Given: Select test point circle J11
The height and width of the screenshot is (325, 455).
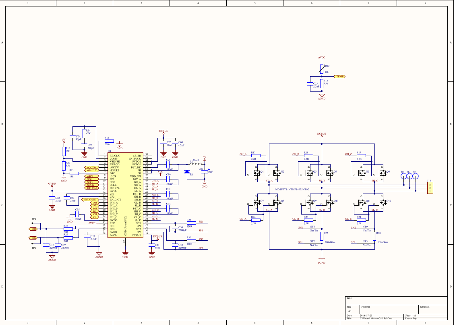Looking at the screenshot, I should (403, 176).
